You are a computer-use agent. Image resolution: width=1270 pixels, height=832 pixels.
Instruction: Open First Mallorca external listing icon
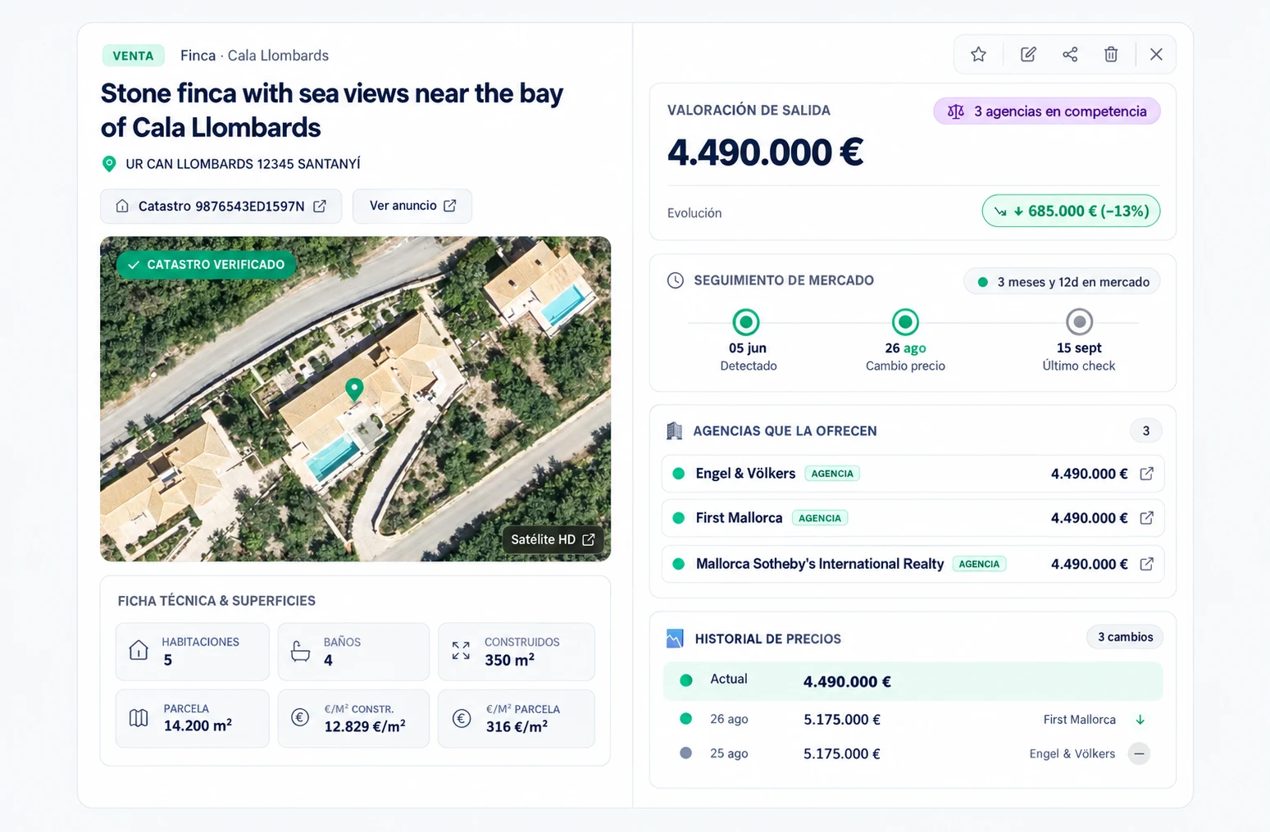(x=1147, y=518)
